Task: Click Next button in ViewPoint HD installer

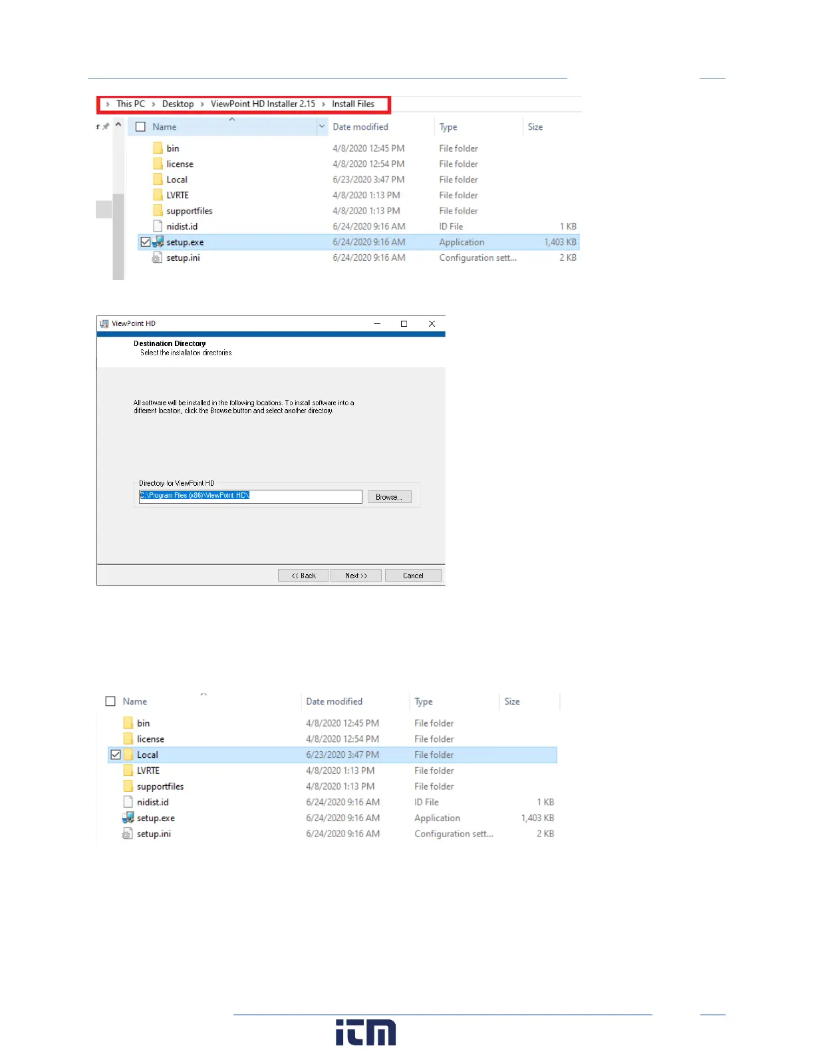Action: click(356, 576)
